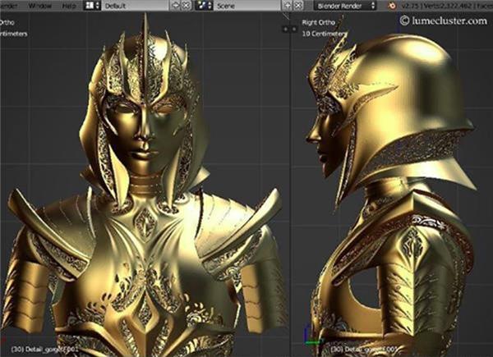Click the Scene name field
Image resolution: width=493 pixels, height=357 pixels.
246,6
